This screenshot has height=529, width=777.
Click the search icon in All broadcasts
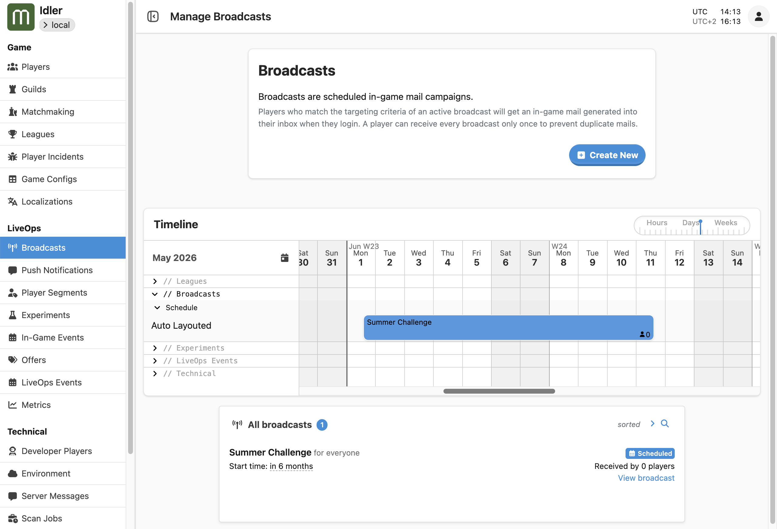(665, 424)
